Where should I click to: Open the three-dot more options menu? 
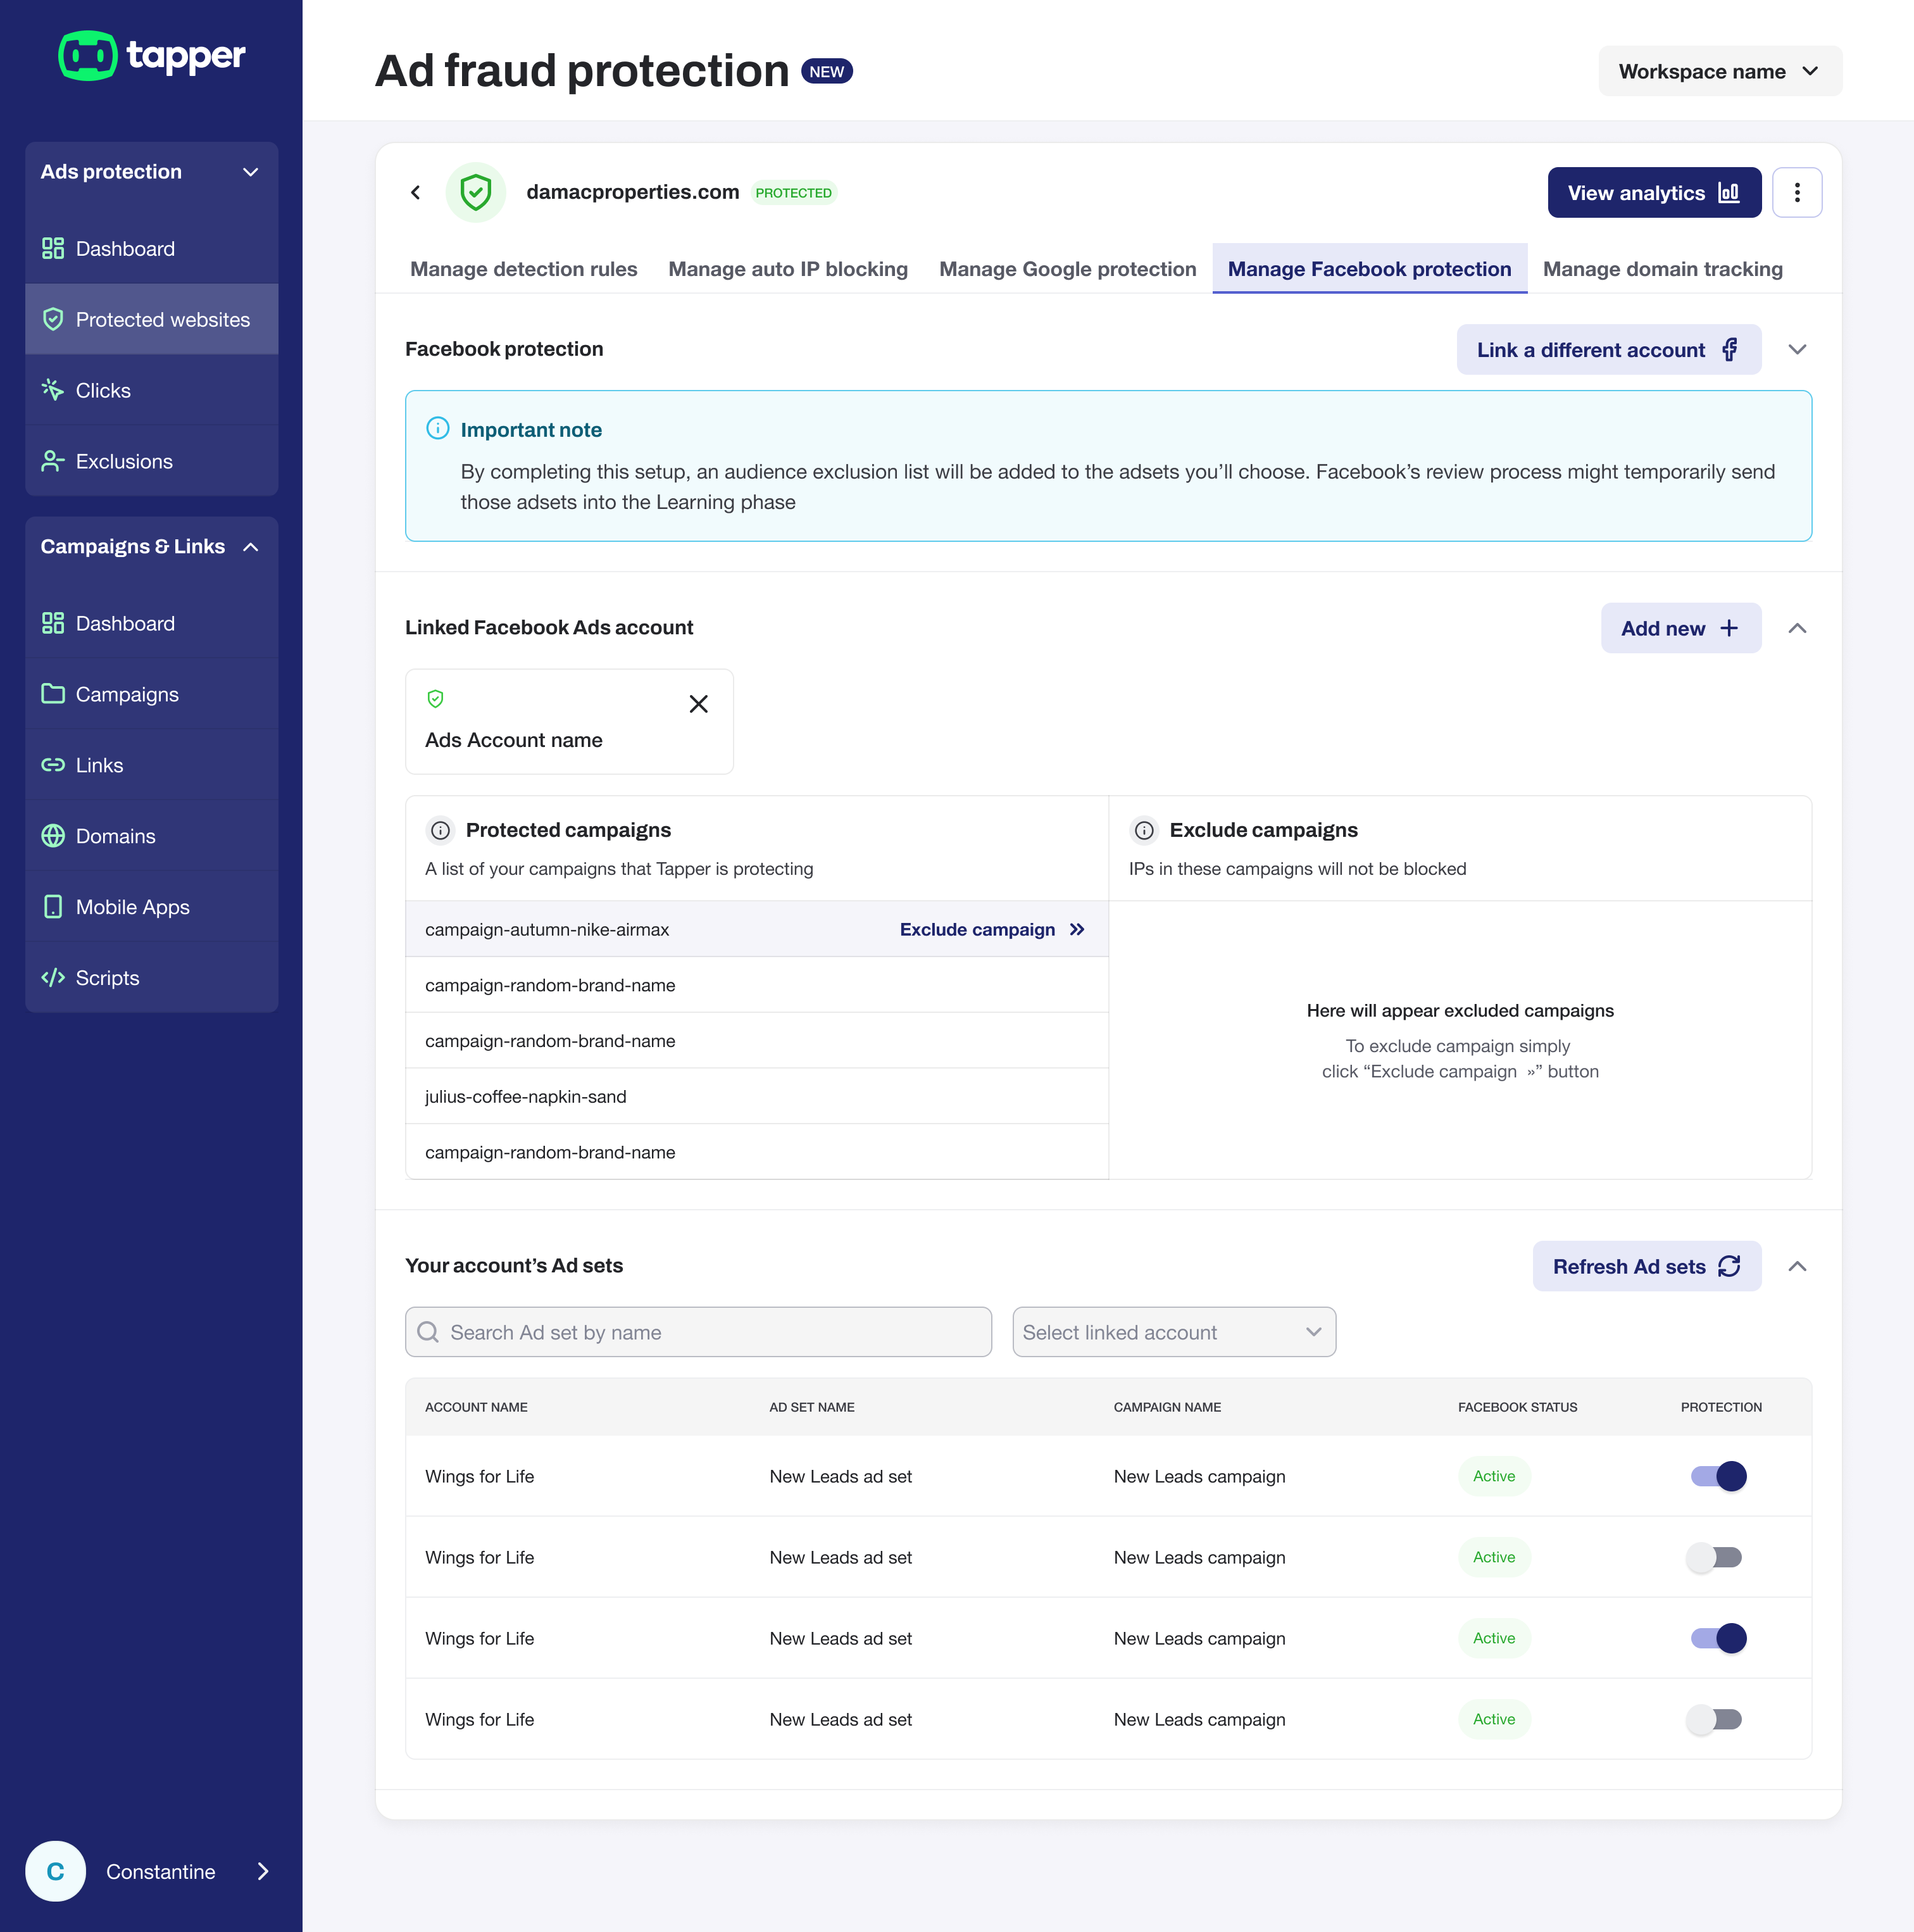(1796, 192)
